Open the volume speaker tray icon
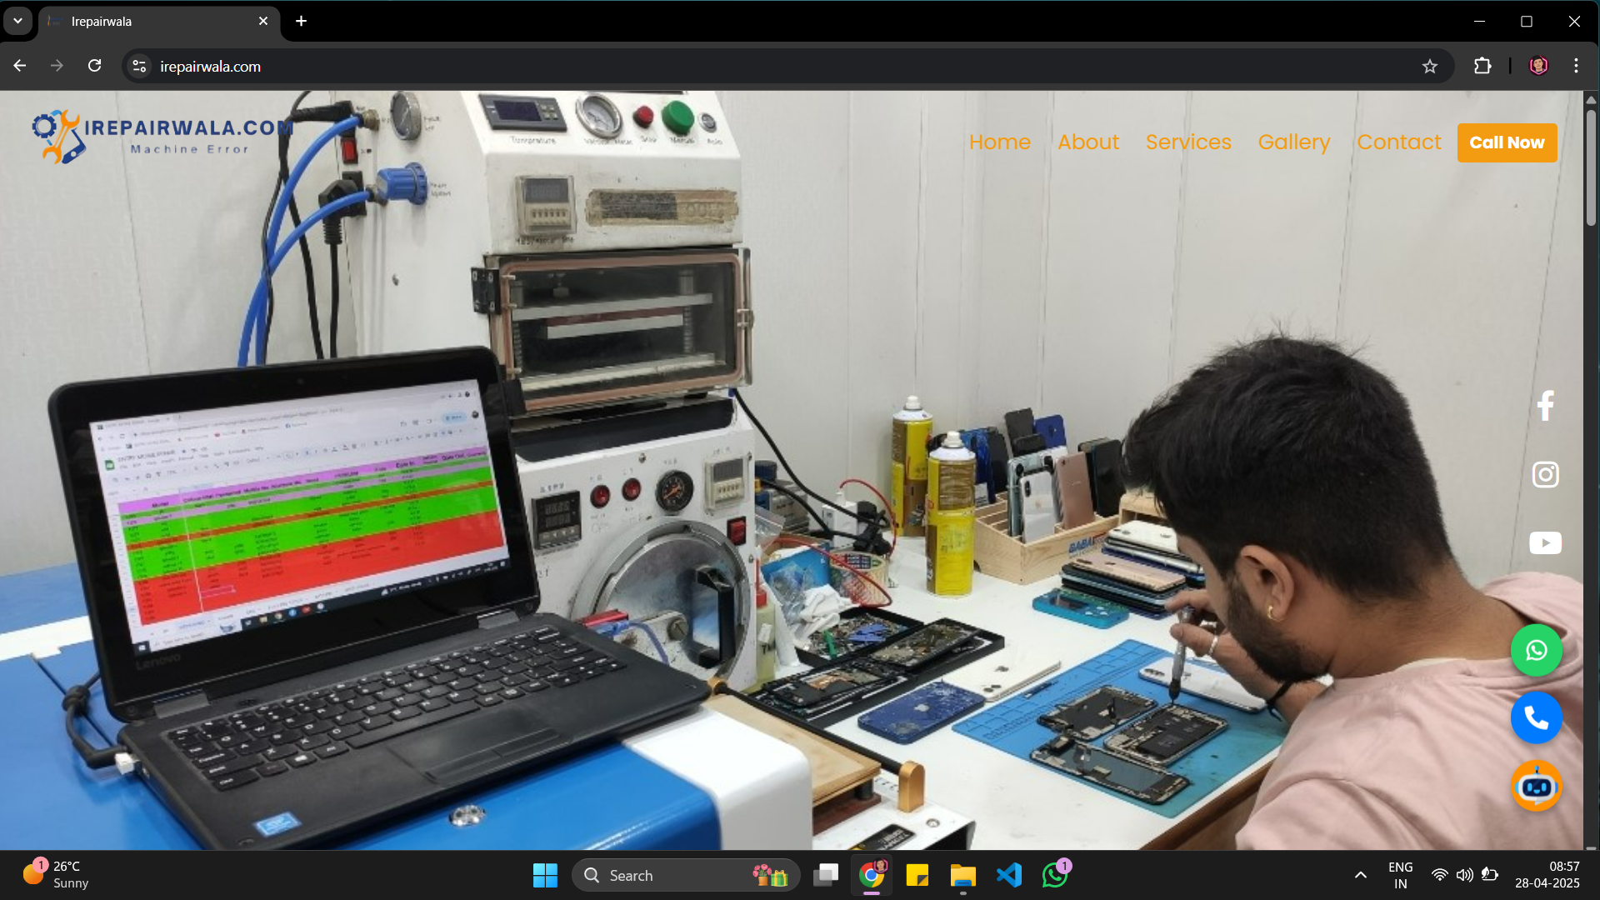This screenshot has height=900, width=1600. click(x=1464, y=875)
